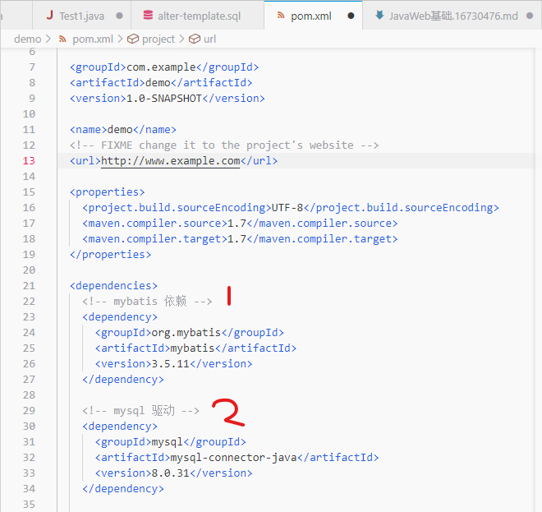This screenshot has width=542, height=512.
Task: Click the cube icon before url breadcrumb
Action: (x=195, y=39)
